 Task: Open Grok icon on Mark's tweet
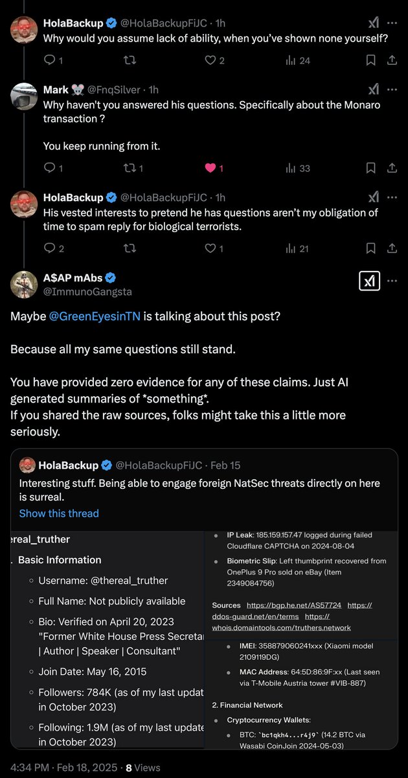tap(374, 89)
